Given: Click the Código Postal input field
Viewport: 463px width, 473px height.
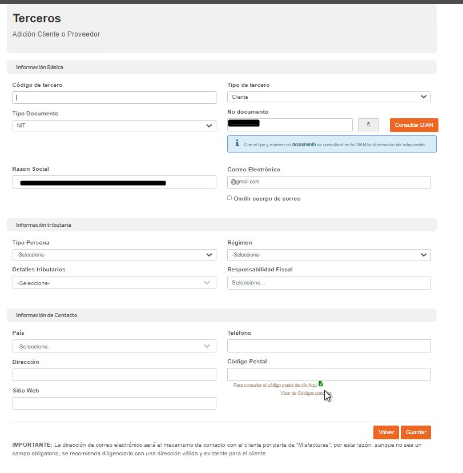Looking at the screenshot, I should tap(329, 374).
